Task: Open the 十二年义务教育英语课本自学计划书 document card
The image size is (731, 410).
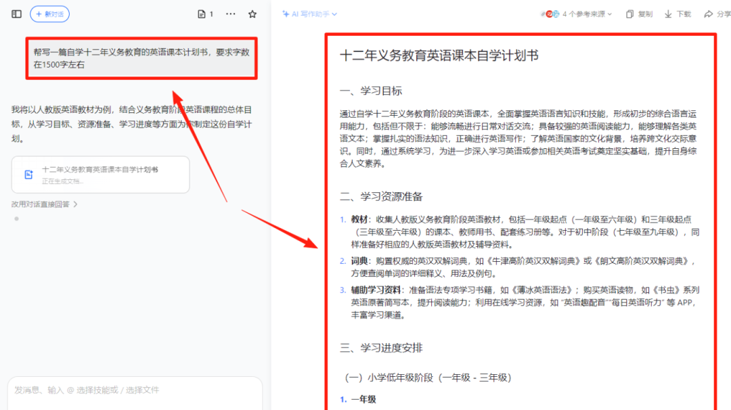Action: pyautogui.click(x=100, y=175)
